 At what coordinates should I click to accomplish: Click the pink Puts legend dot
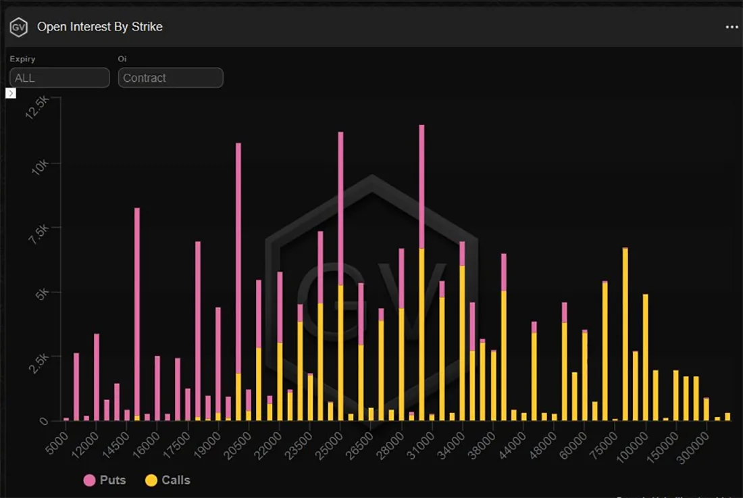tap(89, 480)
